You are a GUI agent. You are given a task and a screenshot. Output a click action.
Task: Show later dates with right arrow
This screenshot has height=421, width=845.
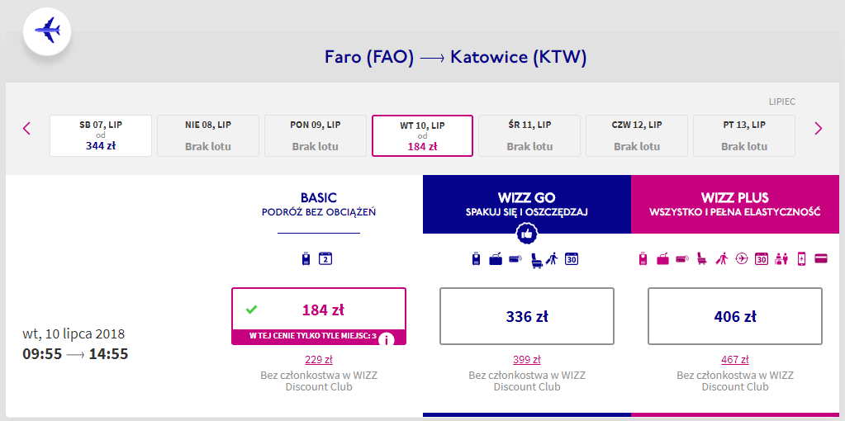pyautogui.click(x=819, y=129)
